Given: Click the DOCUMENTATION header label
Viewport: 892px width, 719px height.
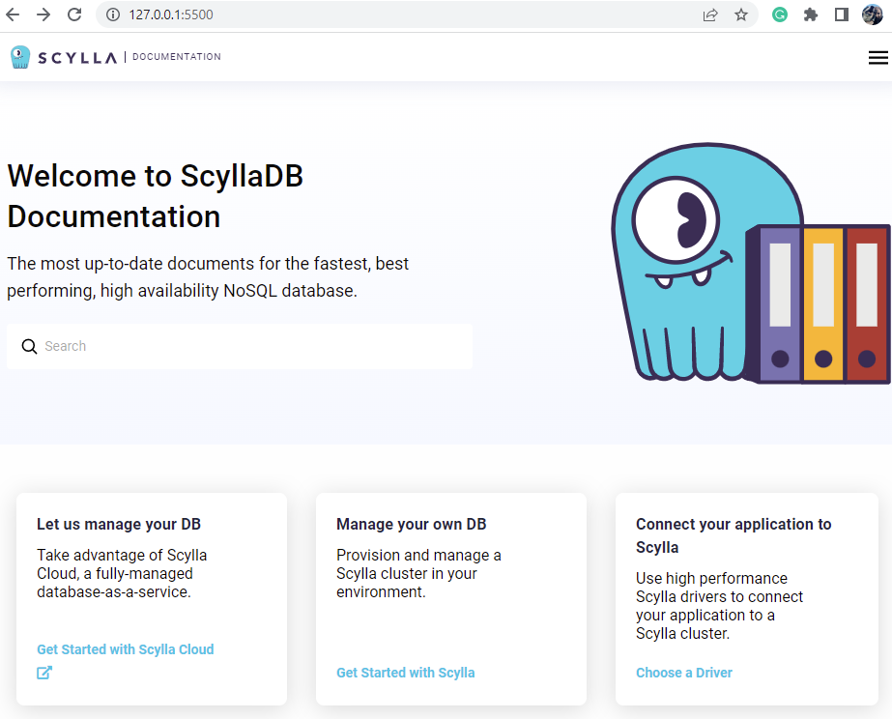Looking at the screenshot, I should [x=176, y=57].
